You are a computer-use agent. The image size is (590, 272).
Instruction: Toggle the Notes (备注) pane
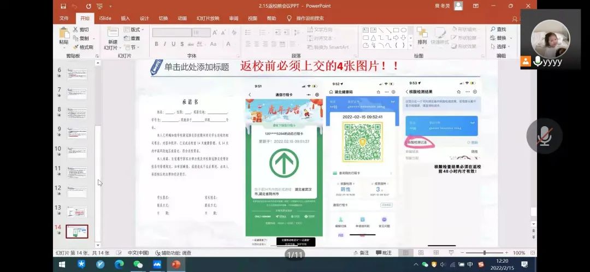pos(360,253)
